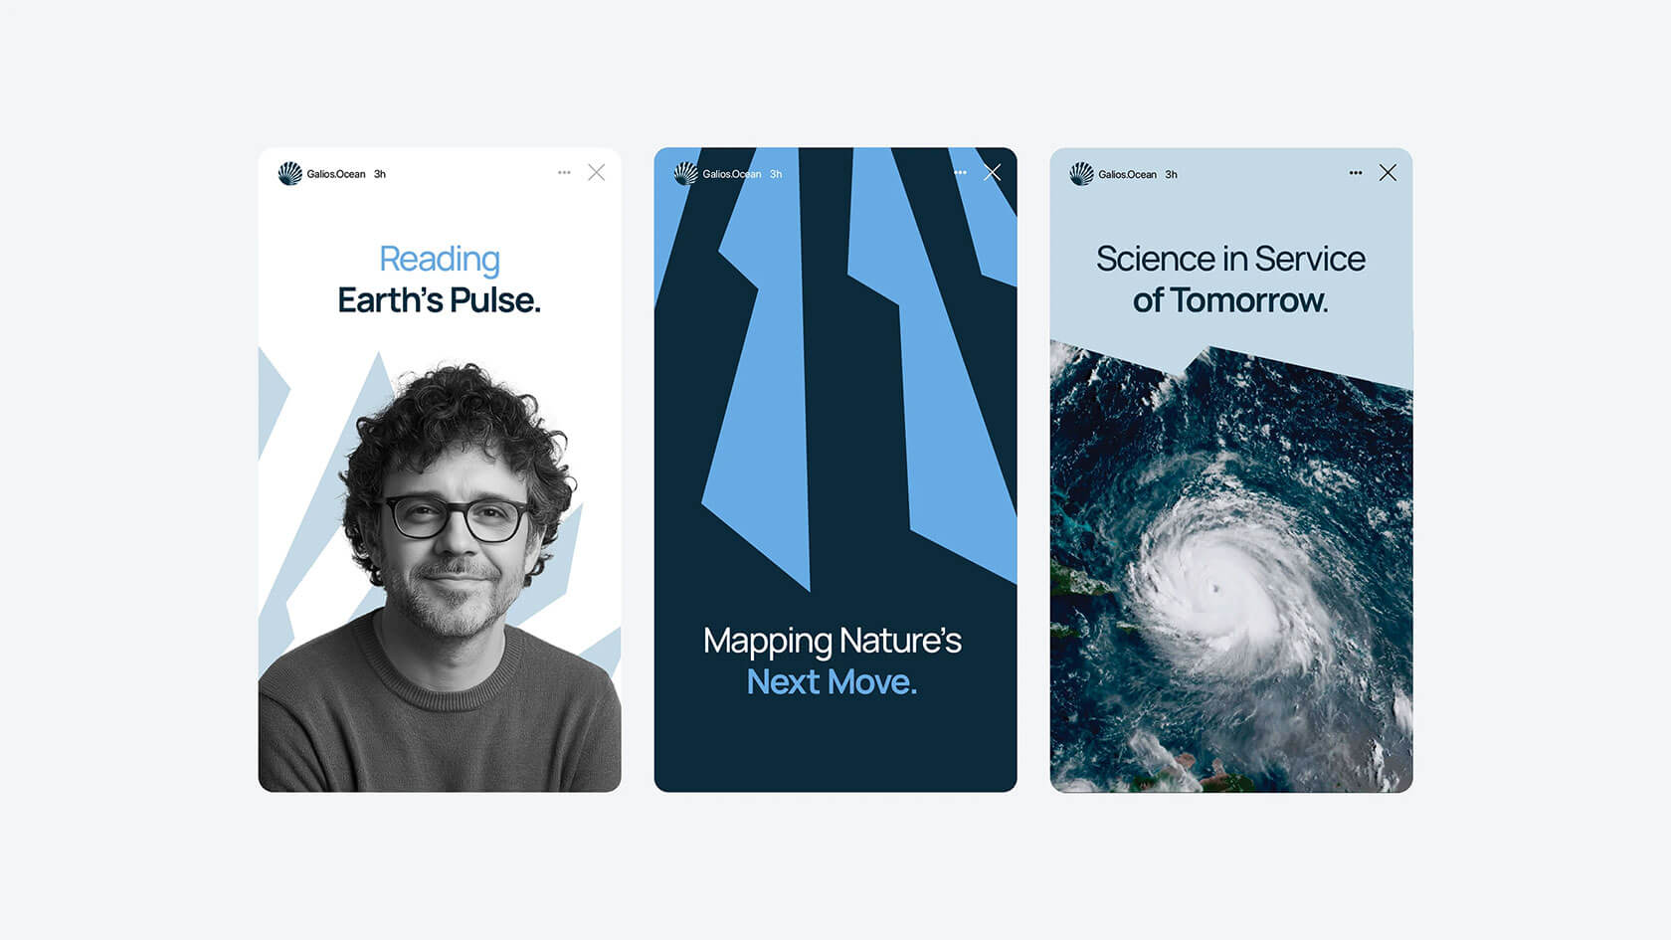Open the three-dot menu on Mapping Nature's story
The image size is (1671, 940).
pos(960,173)
